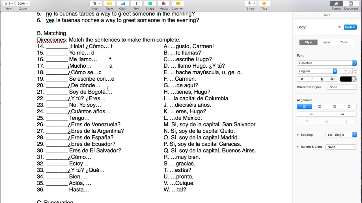Viewport: 362px width, 203px height.
Task: Open the View options icon
Action: point(9,3)
